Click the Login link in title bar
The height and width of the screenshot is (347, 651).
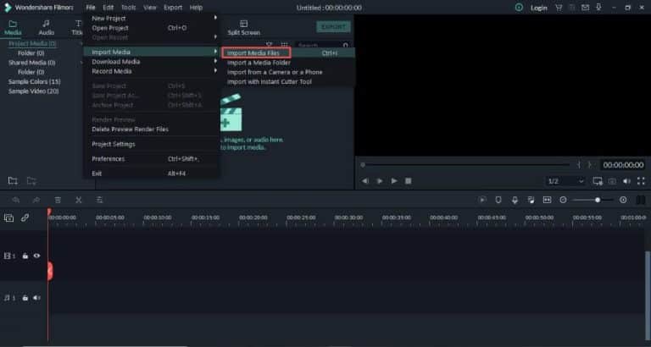(x=538, y=8)
